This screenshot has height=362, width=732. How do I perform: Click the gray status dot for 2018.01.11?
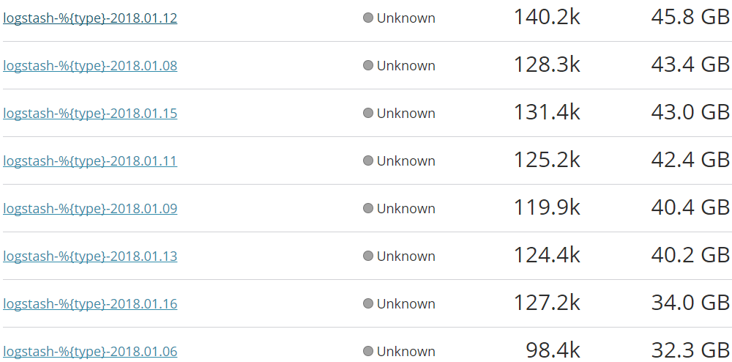click(368, 160)
